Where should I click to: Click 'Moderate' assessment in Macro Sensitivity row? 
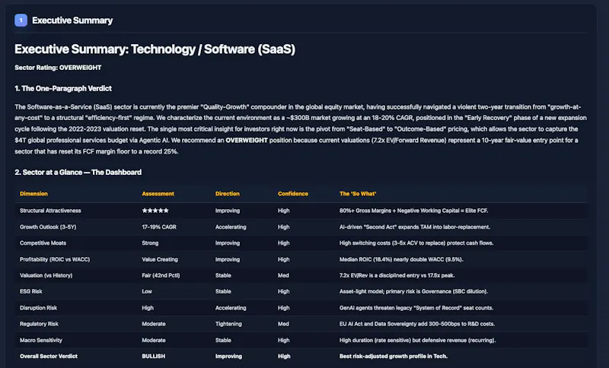(x=154, y=340)
